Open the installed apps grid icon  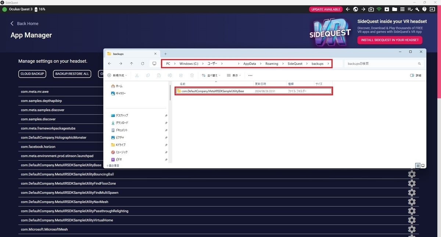point(402,9)
